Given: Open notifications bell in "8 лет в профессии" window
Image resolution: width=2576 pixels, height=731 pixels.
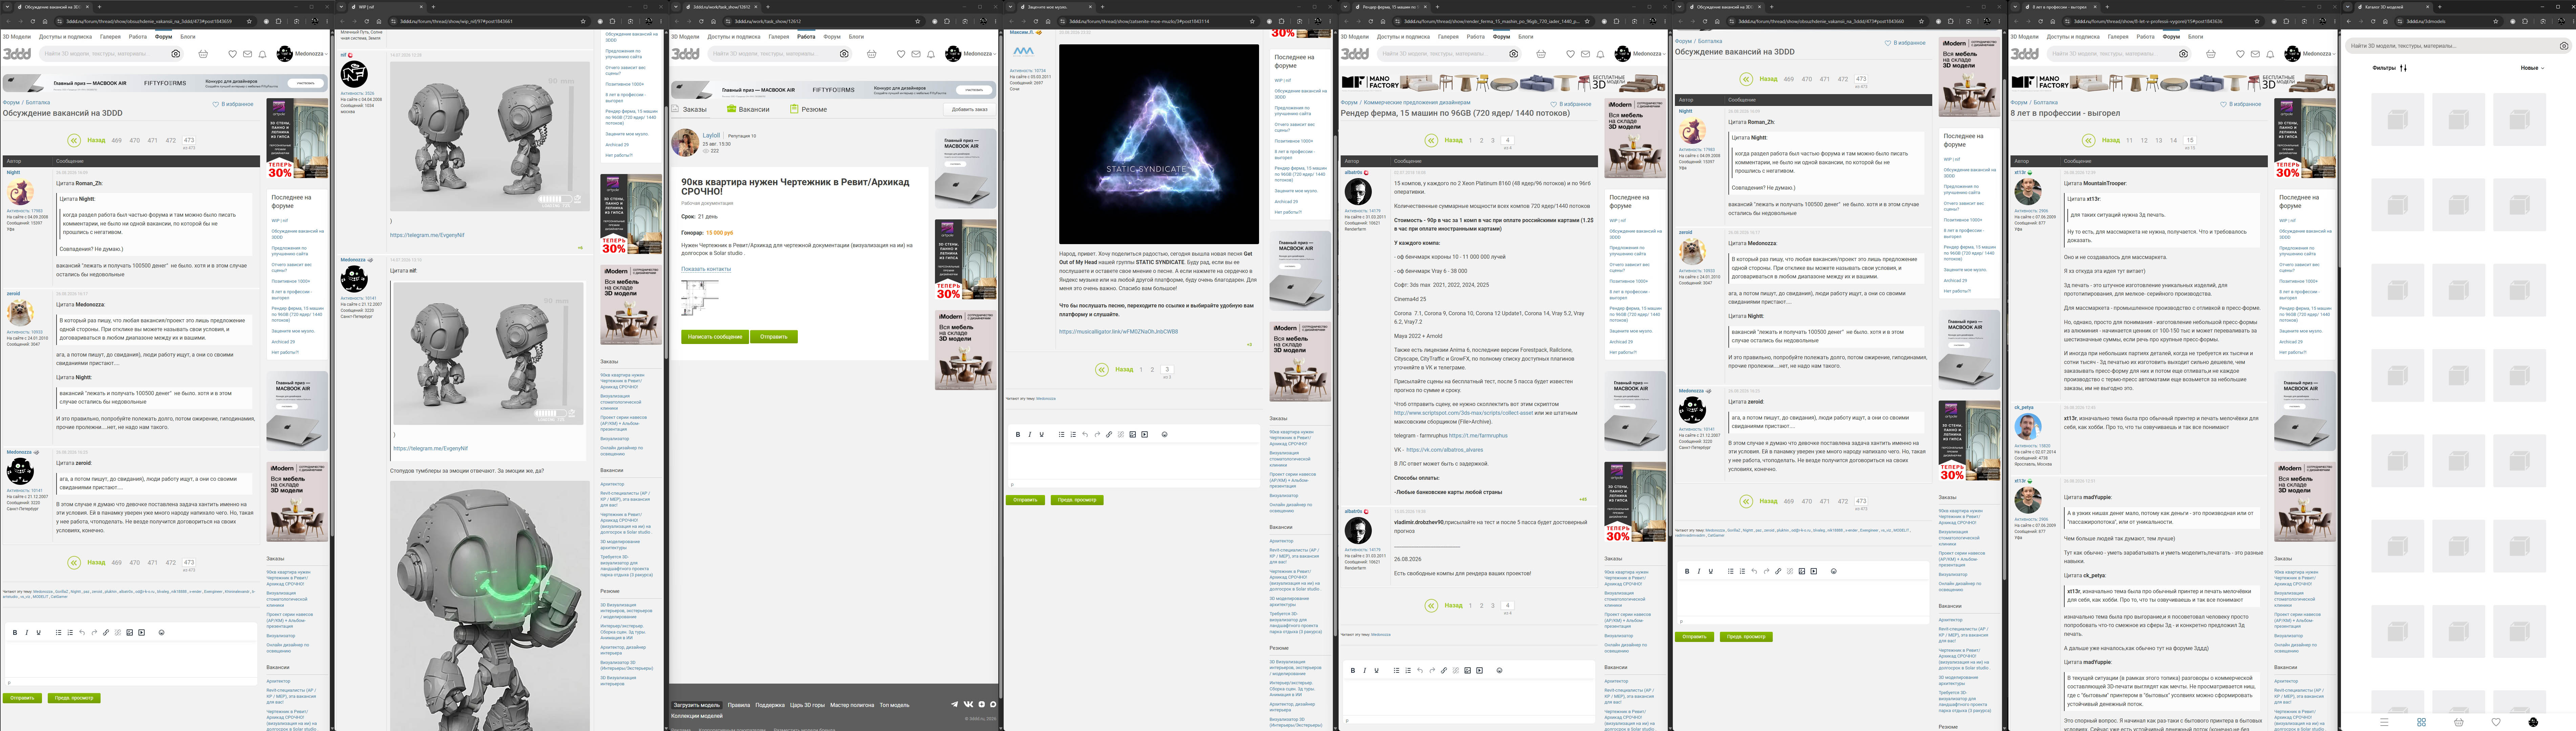Looking at the screenshot, I should tap(2270, 54).
